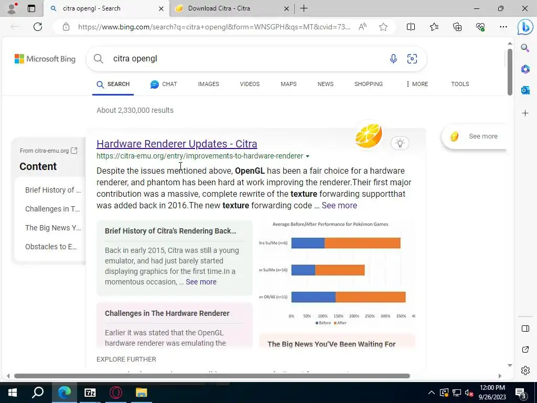The height and width of the screenshot is (403, 537).
Task: Click the site info lock icon
Action: coord(66,27)
